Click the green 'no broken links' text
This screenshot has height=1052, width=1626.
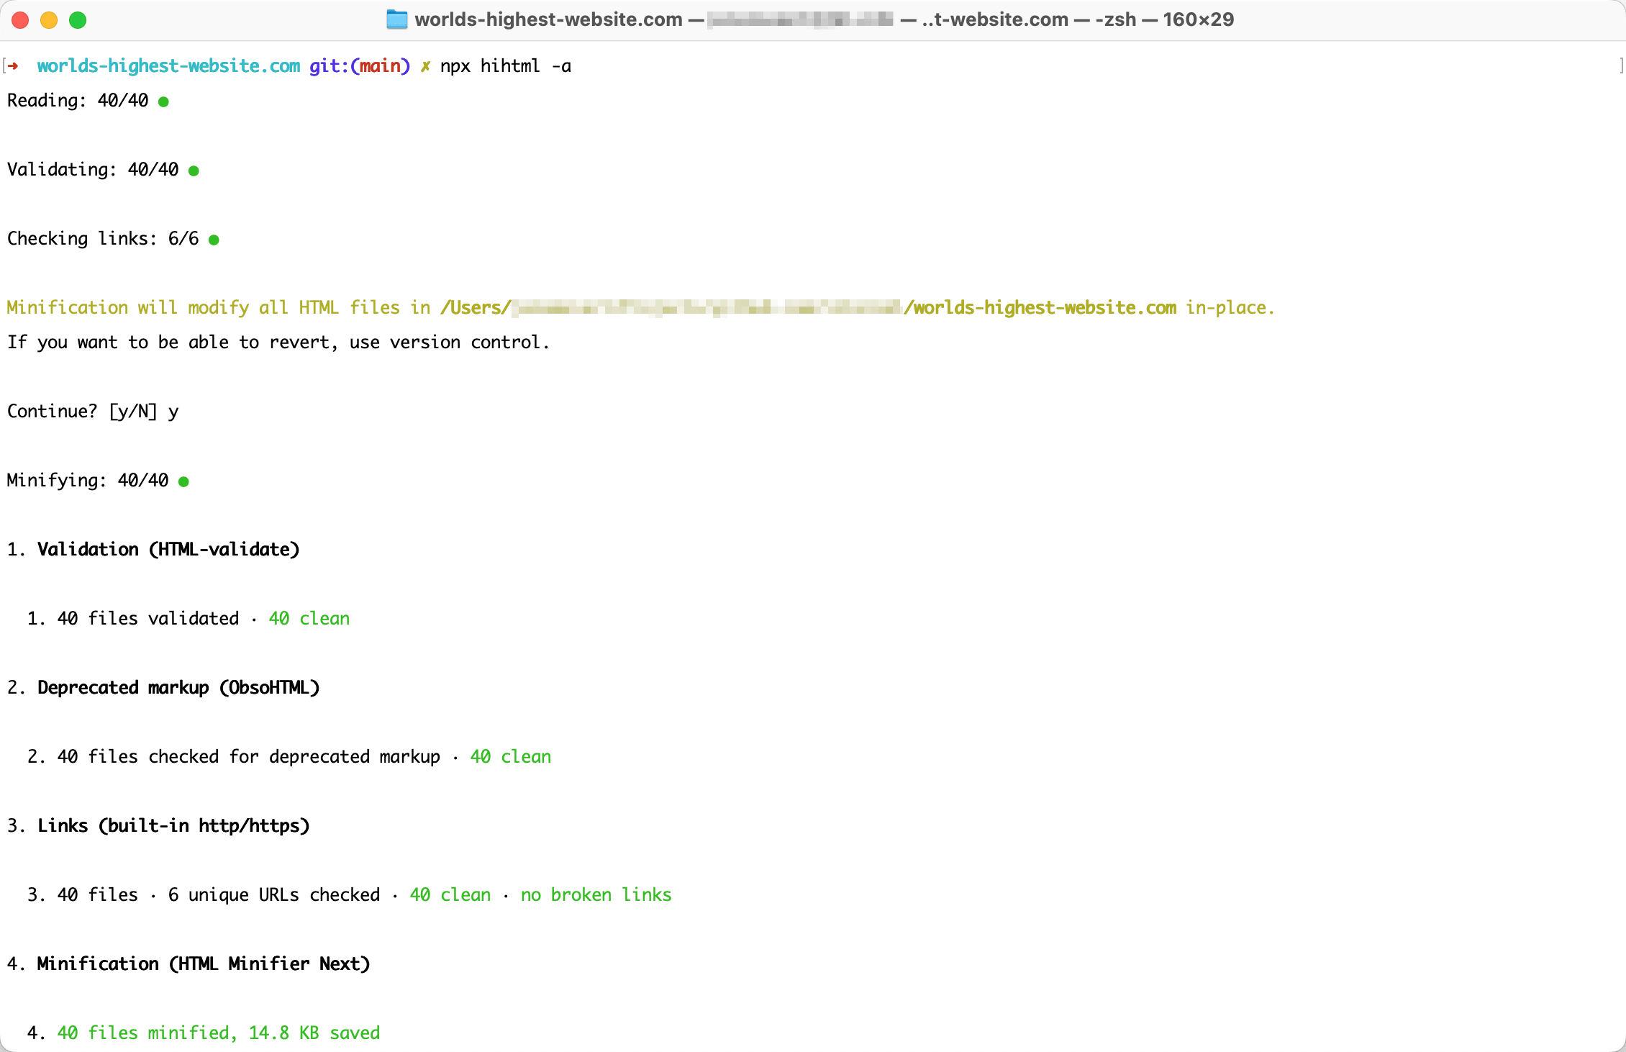pyautogui.click(x=596, y=895)
